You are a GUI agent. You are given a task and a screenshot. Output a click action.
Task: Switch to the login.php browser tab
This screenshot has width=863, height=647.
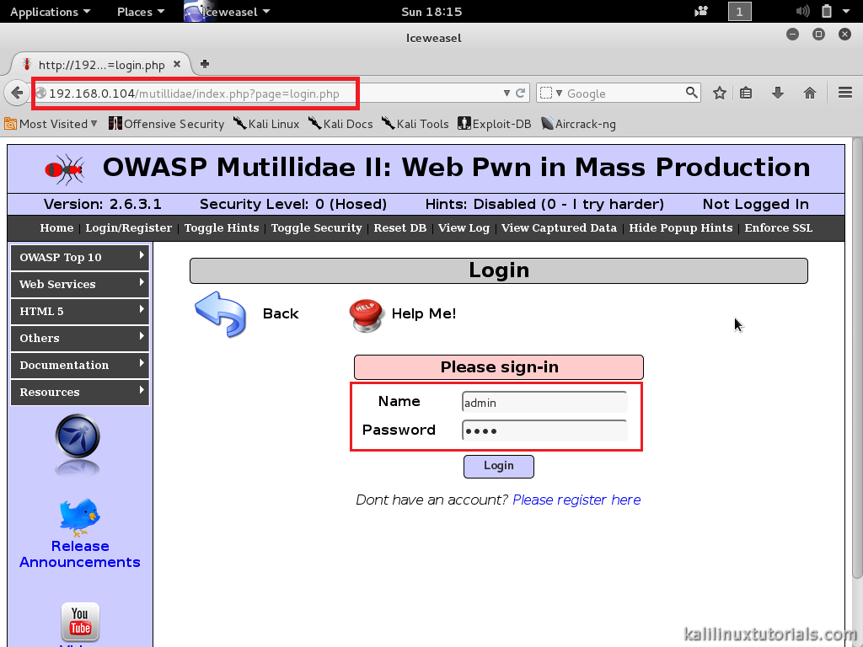pos(101,62)
